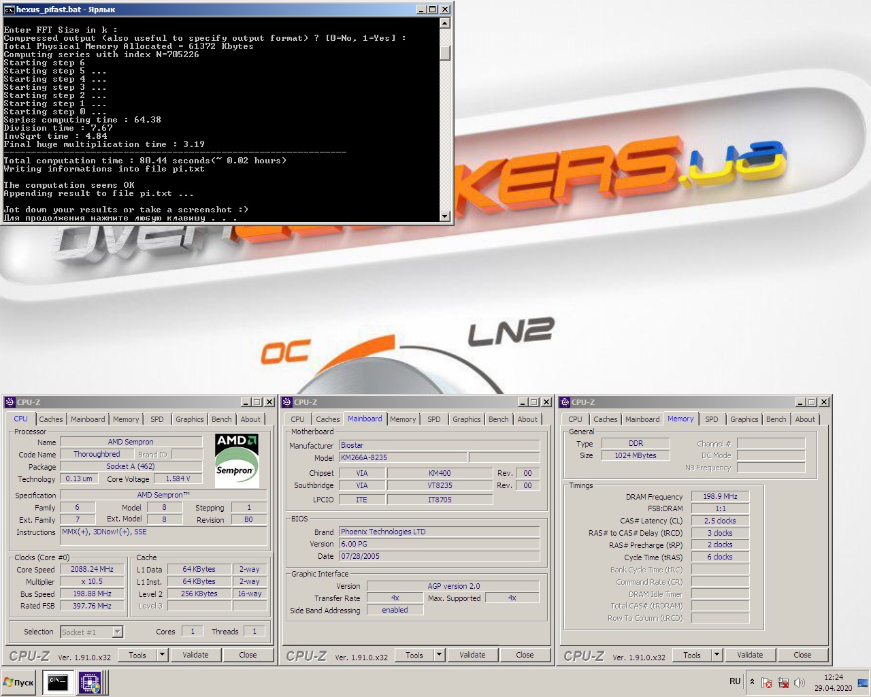The image size is (871, 697).
Task: Expand Tools dropdown arrow in right CPU-Z window
Action: point(717,655)
